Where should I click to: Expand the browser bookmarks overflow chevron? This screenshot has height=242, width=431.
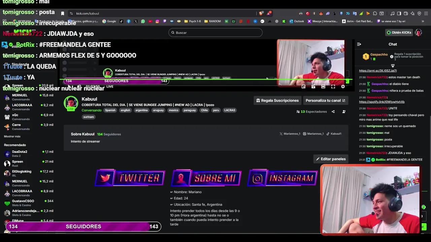pyautogui.click(x=423, y=21)
